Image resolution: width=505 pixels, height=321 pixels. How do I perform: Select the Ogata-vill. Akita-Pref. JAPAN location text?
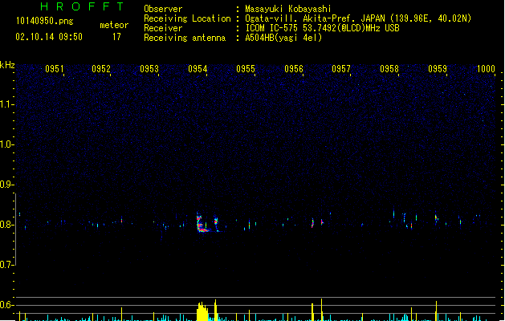[358, 18]
